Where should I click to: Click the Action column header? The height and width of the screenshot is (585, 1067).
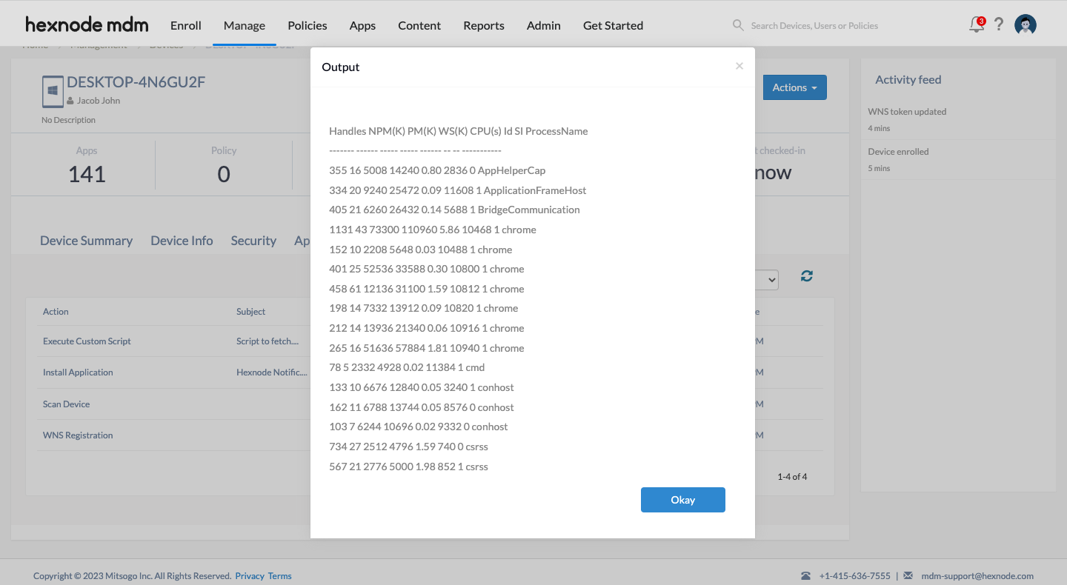pyautogui.click(x=56, y=312)
